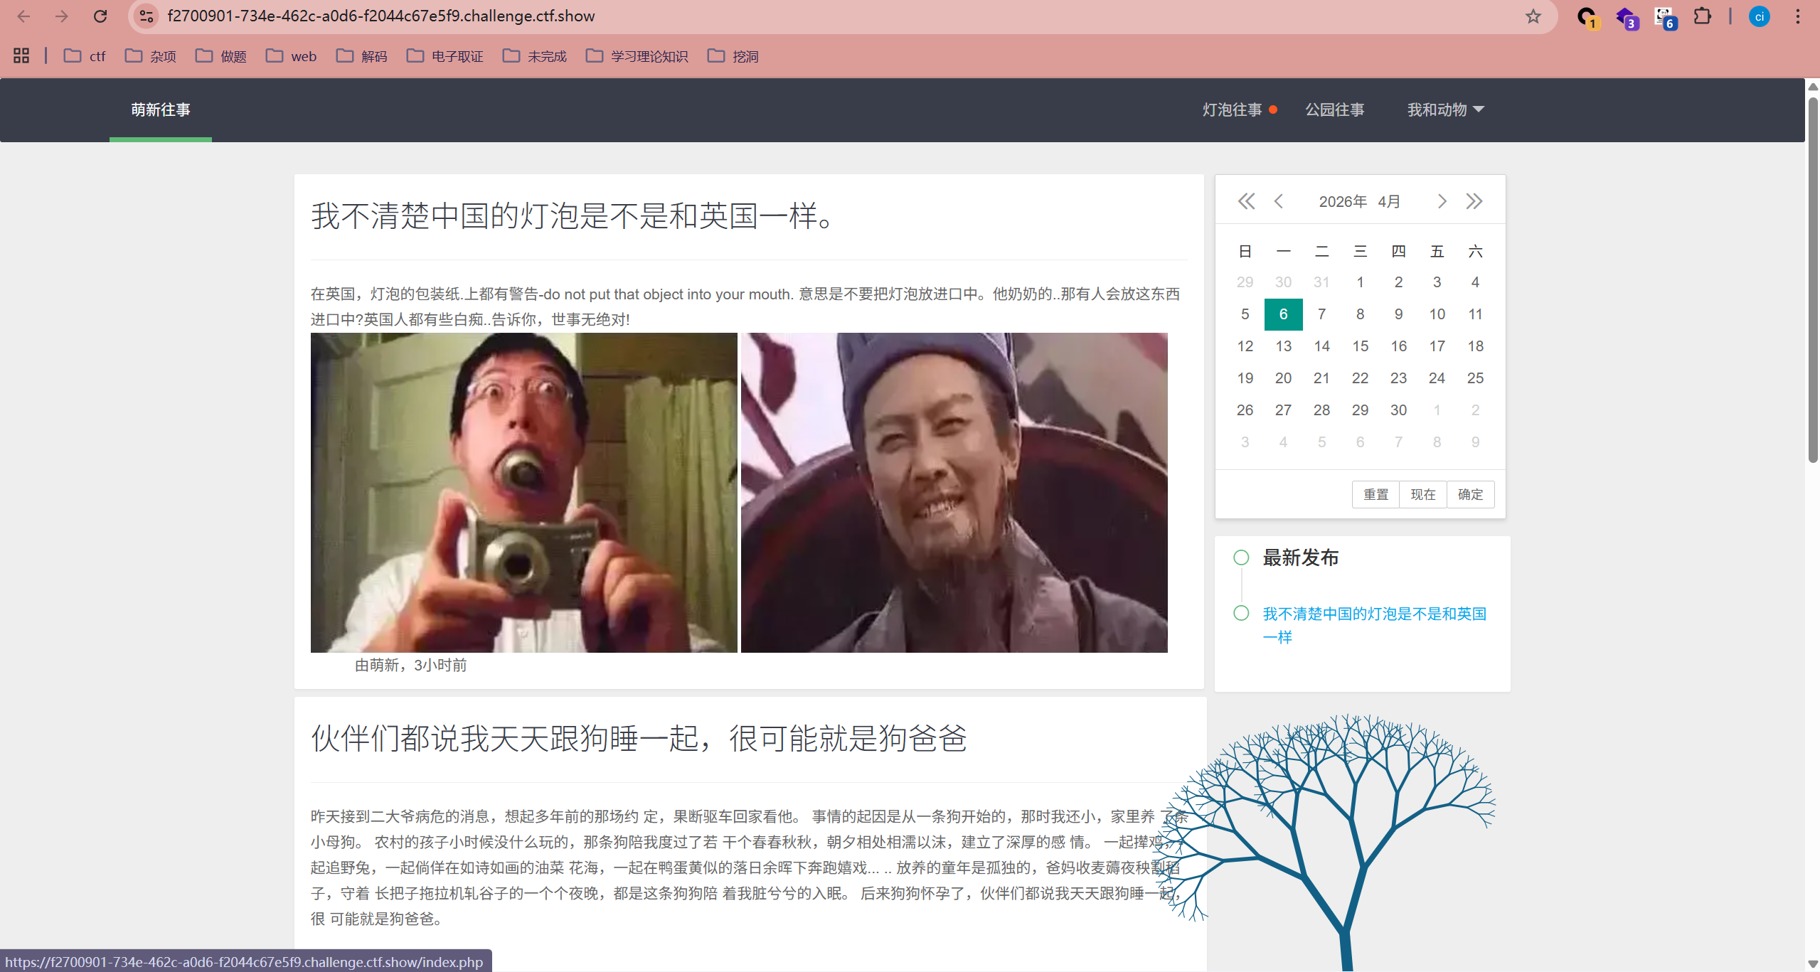This screenshot has width=1820, height=972.
Task: Expand the 我和动物 dropdown menu
Action: point(1445,110)
